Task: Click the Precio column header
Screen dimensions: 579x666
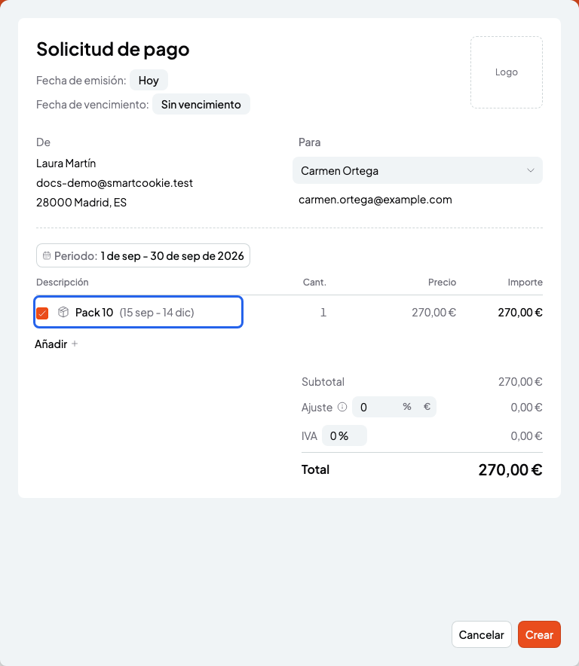Action: click(442, 282)
